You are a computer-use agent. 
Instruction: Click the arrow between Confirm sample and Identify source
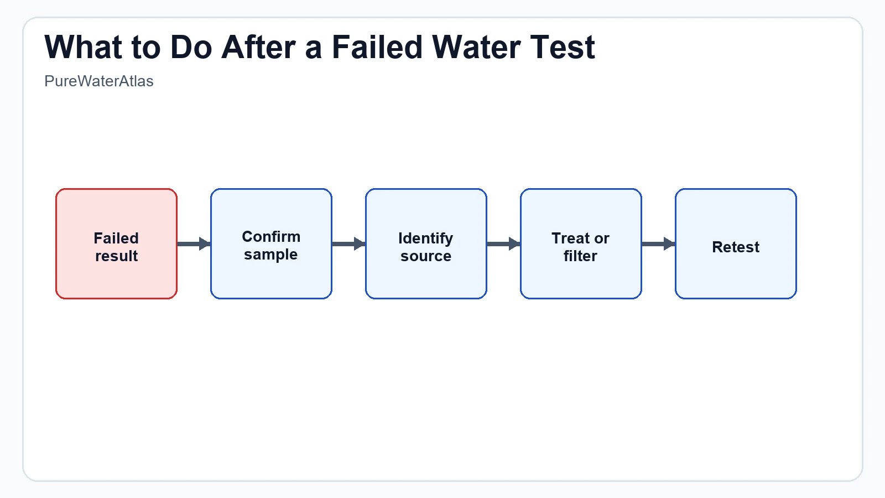pyautogui.click(x=348, y=244)
